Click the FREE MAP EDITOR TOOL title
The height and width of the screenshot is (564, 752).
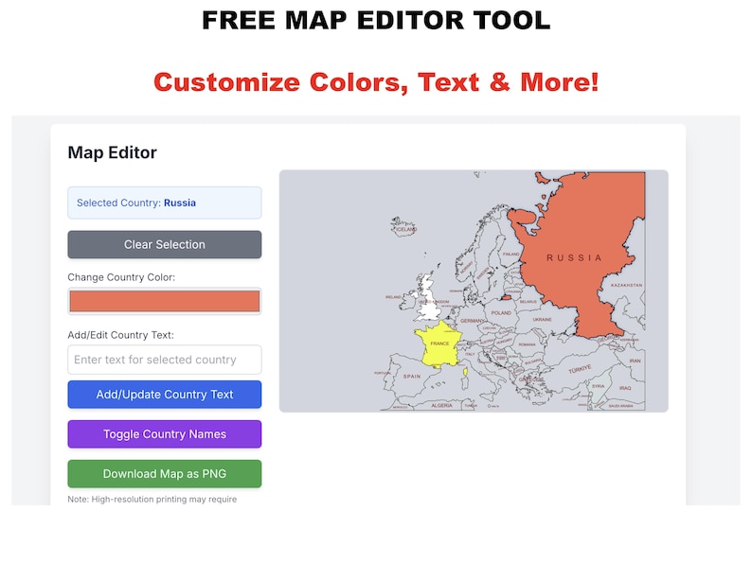(376, 21)
